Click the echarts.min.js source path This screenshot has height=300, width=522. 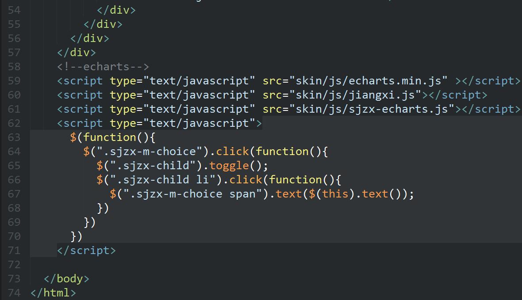(368, 81)
